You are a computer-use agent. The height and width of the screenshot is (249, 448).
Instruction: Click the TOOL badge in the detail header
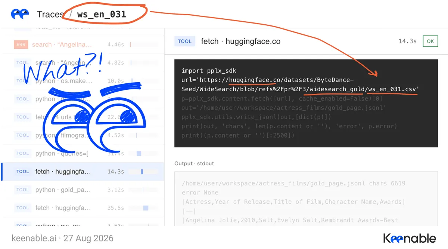tap(184, 41)
